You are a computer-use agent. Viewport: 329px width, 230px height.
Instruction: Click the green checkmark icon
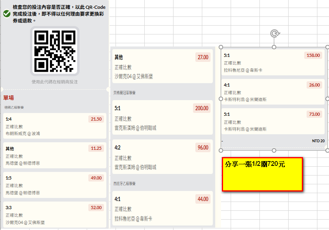[6, 14]
